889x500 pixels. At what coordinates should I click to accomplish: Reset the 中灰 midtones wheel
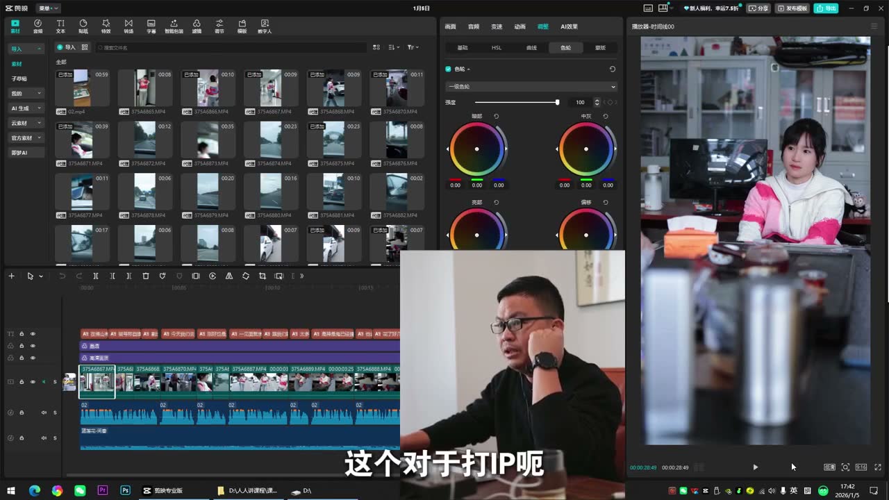tap(606, 116)
